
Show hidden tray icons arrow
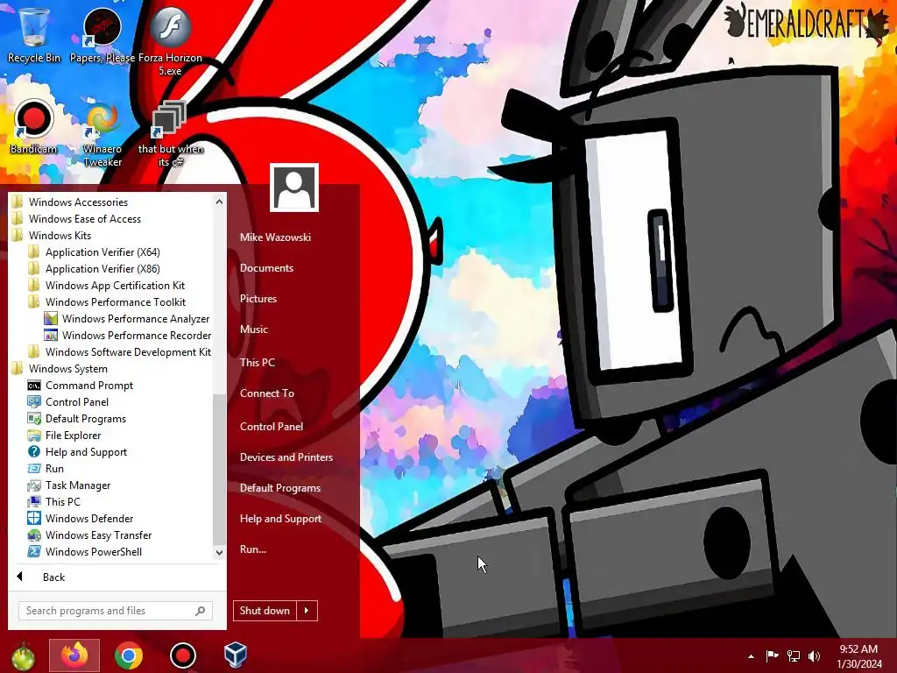point(751,656)
